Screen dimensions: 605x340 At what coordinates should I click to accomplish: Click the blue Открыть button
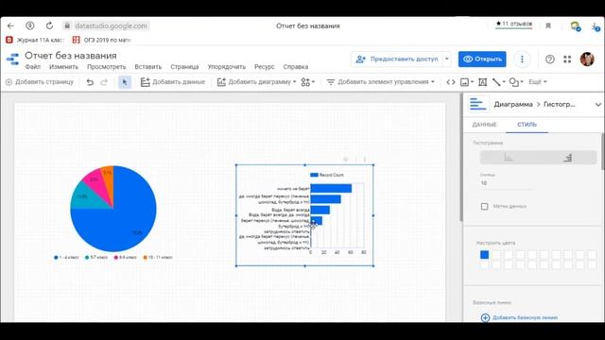pyautogui.click(x=482, y=59)
